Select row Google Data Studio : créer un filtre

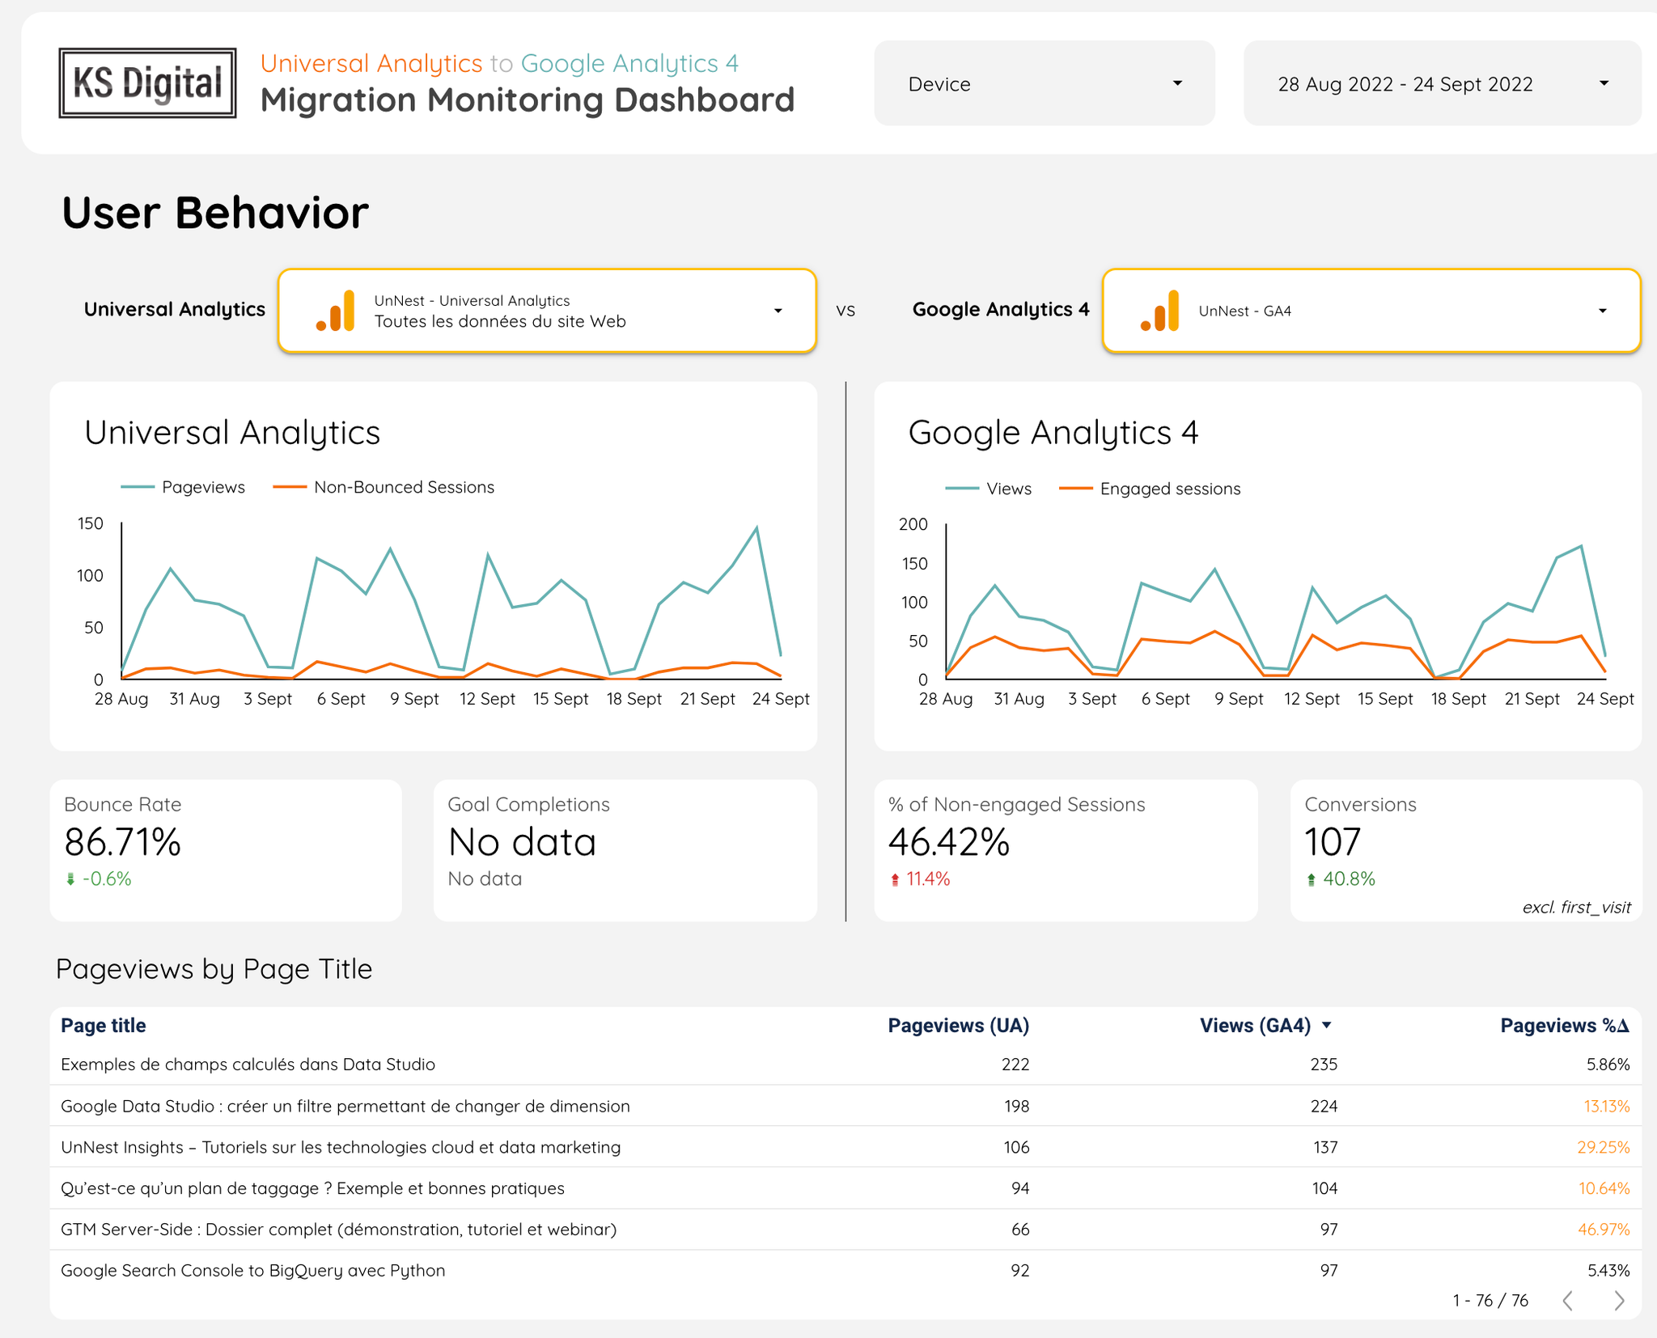(845, 1106)
